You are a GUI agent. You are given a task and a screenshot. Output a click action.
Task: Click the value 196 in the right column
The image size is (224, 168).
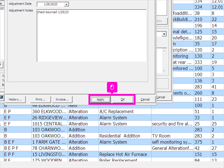tap(202, 25)
